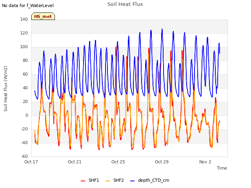Click the No data for f_WaterLevel message

tap(28, 5)
